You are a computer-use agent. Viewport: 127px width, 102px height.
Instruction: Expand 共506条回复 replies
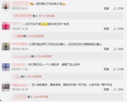[37, 36]
